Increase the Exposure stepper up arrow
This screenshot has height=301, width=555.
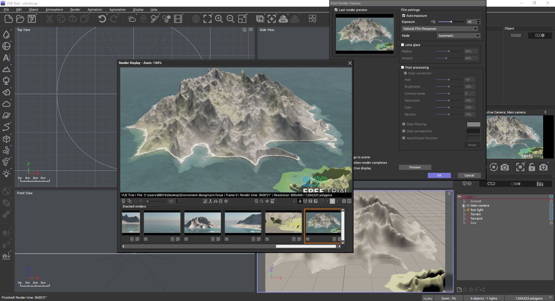pos(478,20)
